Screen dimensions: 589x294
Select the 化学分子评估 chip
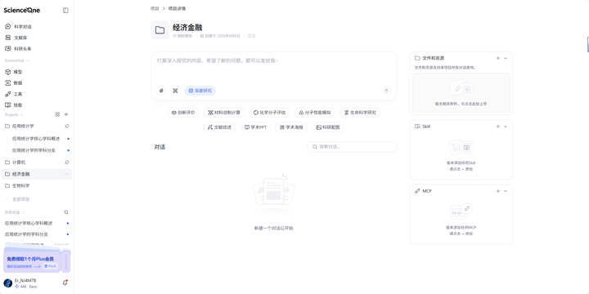[269, 113]
